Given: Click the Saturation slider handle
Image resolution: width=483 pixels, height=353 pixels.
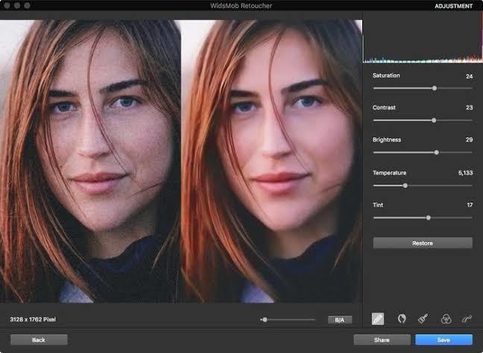Looking at the screenshot, I should coord(435,89).
